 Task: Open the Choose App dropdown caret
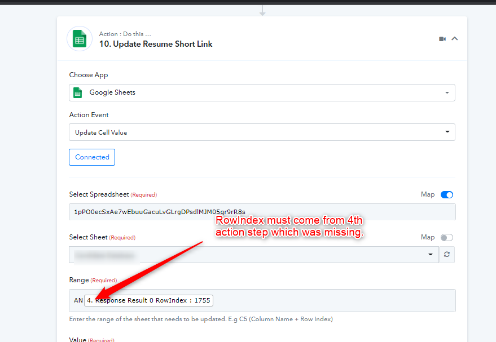447,93
